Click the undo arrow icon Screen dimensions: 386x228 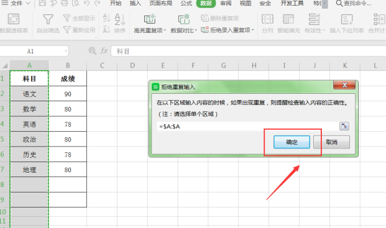coord(86,3)
